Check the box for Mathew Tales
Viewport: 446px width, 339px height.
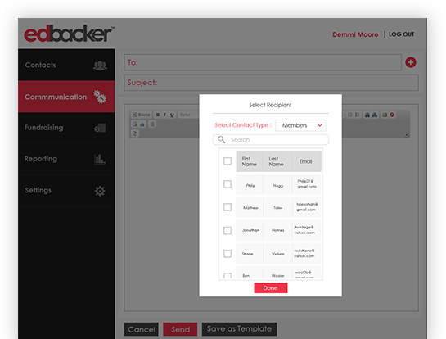(228, 207)
